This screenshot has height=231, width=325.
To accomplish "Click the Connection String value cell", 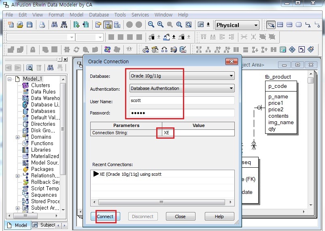I will pyautogui.click(x=198, y=133).
